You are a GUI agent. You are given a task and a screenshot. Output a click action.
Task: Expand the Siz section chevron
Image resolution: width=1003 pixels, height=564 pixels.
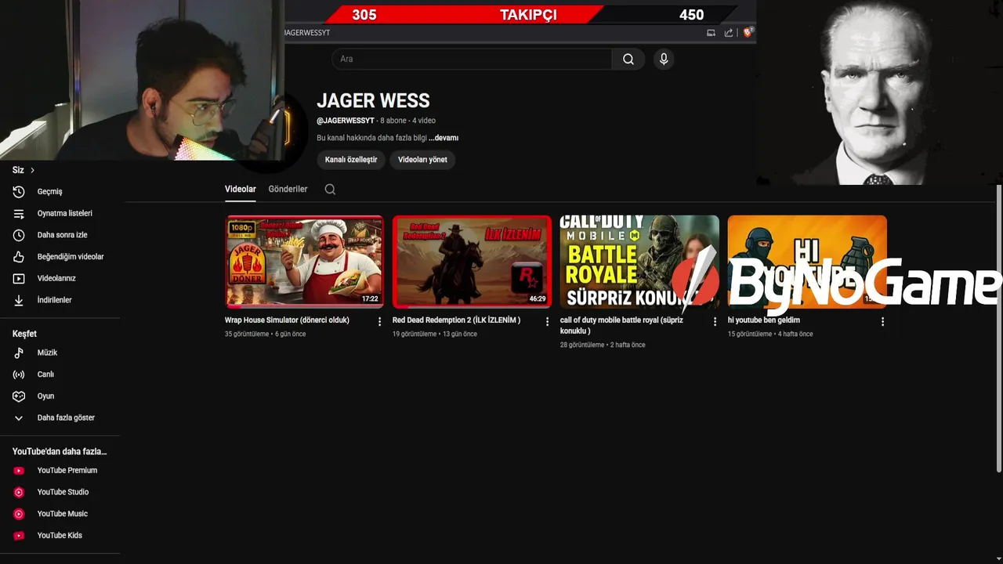coord(32,170)
